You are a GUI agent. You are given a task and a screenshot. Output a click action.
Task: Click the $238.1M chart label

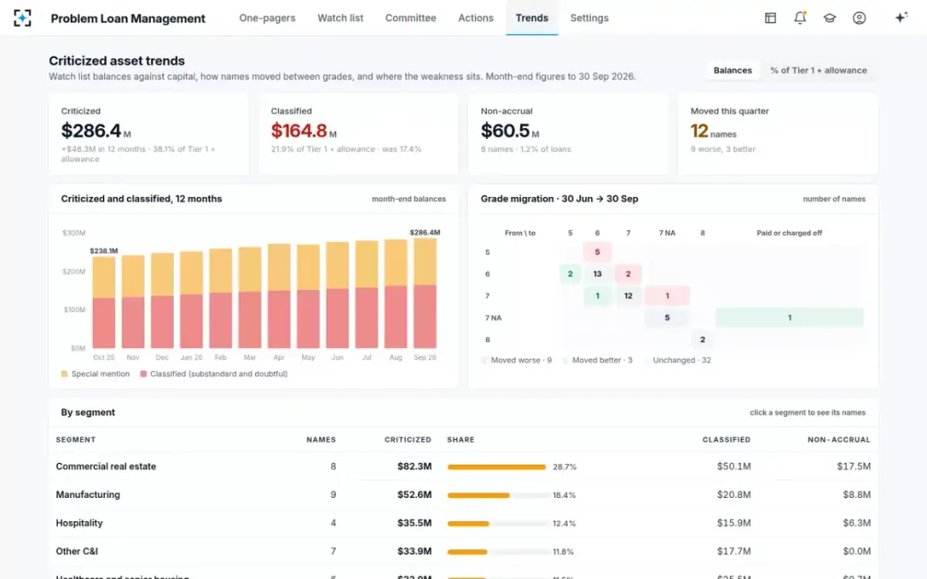104,251
